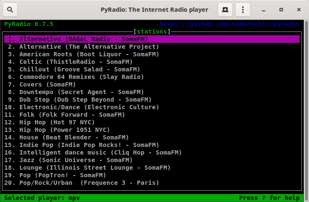Open the terminal search icon
The height and width of the screenshot is (202, 309).
pyautogui.click(x=10, y=10)
